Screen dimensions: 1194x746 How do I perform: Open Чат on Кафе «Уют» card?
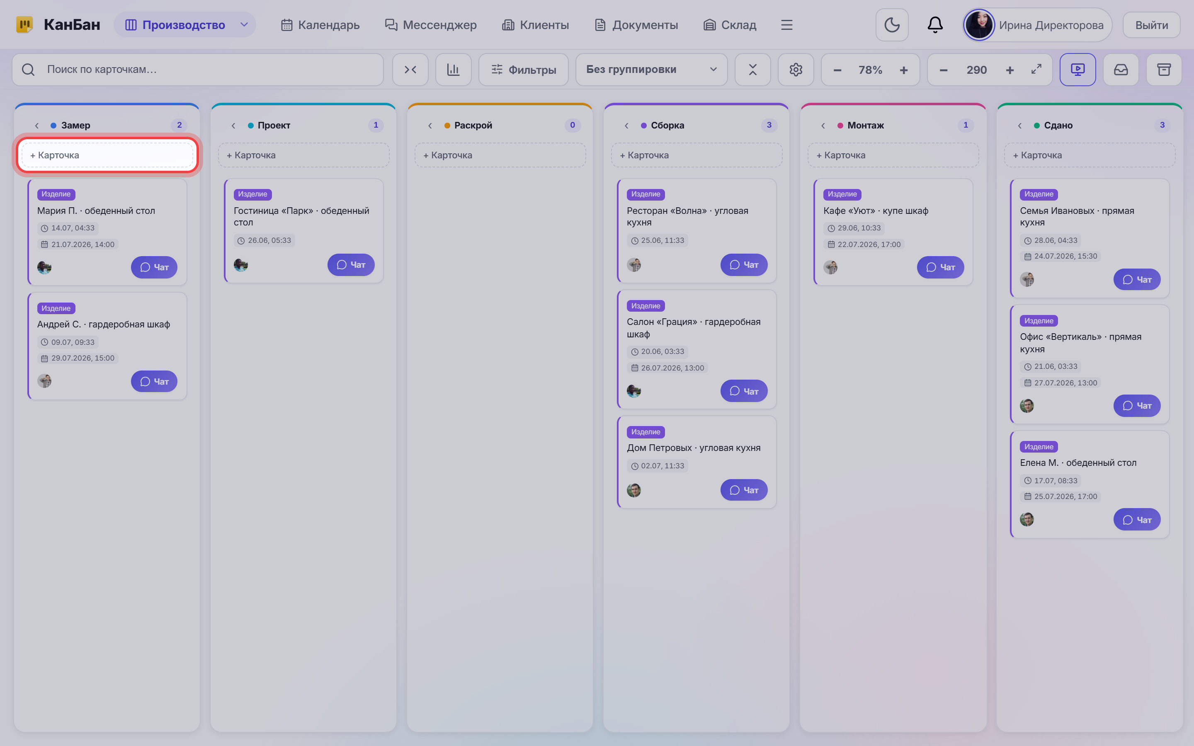pyautogui.click(x=940, y=267)
